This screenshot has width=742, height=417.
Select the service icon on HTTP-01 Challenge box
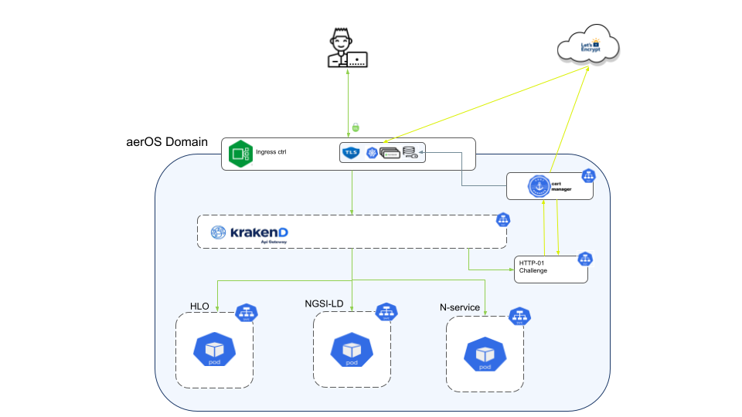click(x=585, y=259)
